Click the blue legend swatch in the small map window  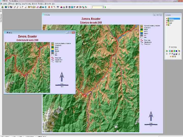(53, 51)
